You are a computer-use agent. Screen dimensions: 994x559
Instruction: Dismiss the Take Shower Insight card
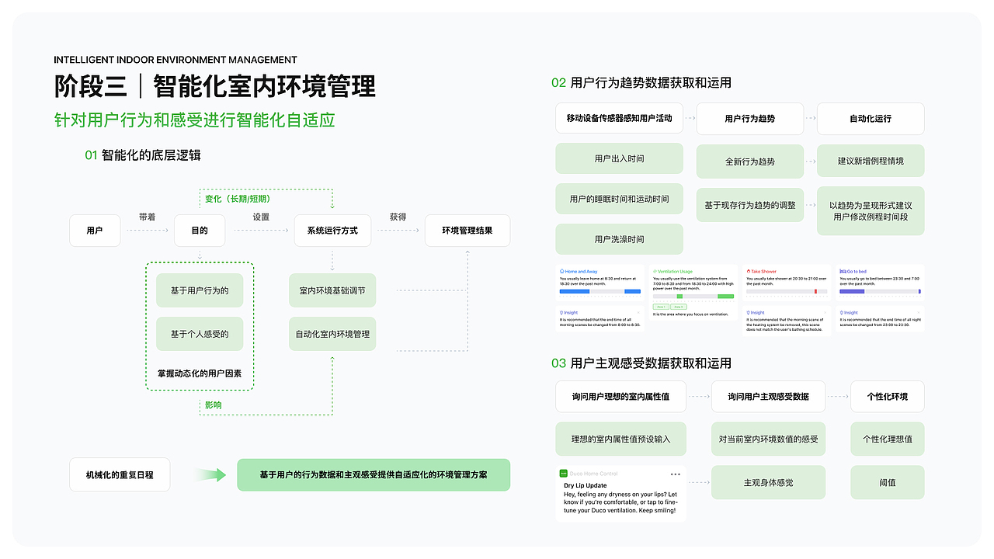[x=825, y=311]
